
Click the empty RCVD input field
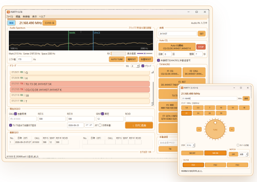139,119
